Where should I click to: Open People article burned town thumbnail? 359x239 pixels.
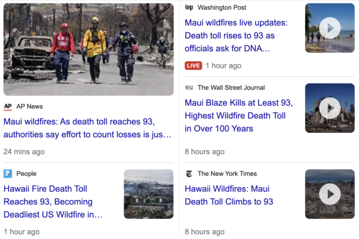(149, 194)
